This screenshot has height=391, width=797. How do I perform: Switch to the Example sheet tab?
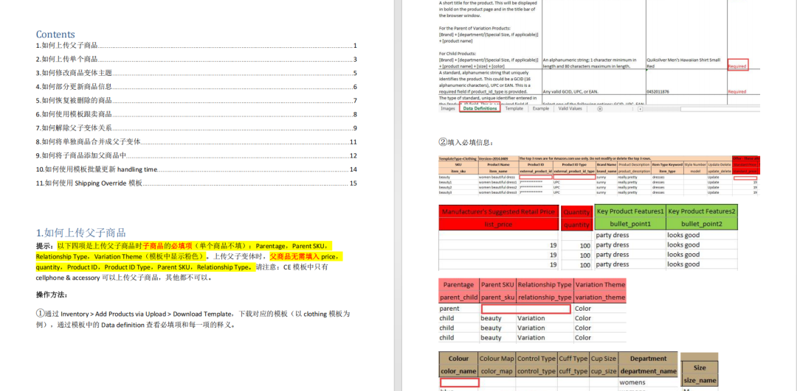point(540,108)
